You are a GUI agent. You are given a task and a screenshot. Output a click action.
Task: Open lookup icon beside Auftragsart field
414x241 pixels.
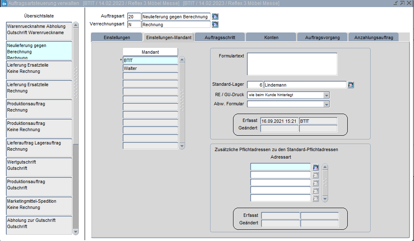215,17
